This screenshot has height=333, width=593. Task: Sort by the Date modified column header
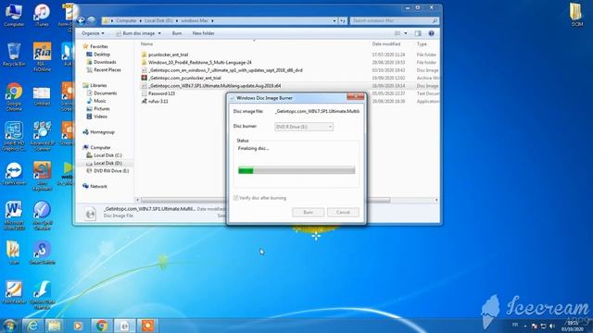point(385,44)
